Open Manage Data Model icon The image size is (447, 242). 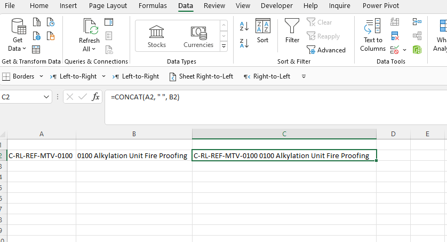417,50
